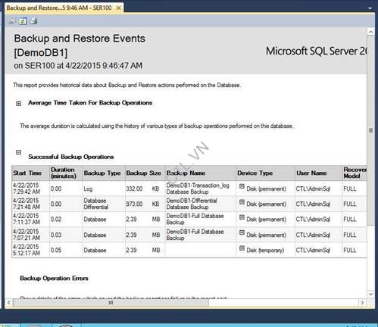
Task: Click the Backup Size column header
Action: click(x=145, y=173)
